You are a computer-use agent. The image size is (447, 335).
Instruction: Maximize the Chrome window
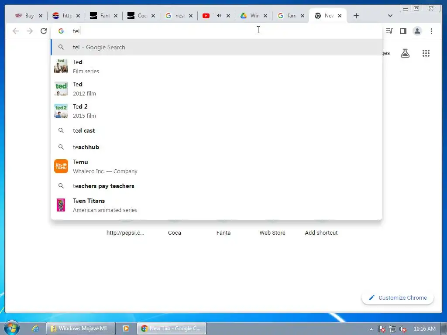click(x=416, y=8)
